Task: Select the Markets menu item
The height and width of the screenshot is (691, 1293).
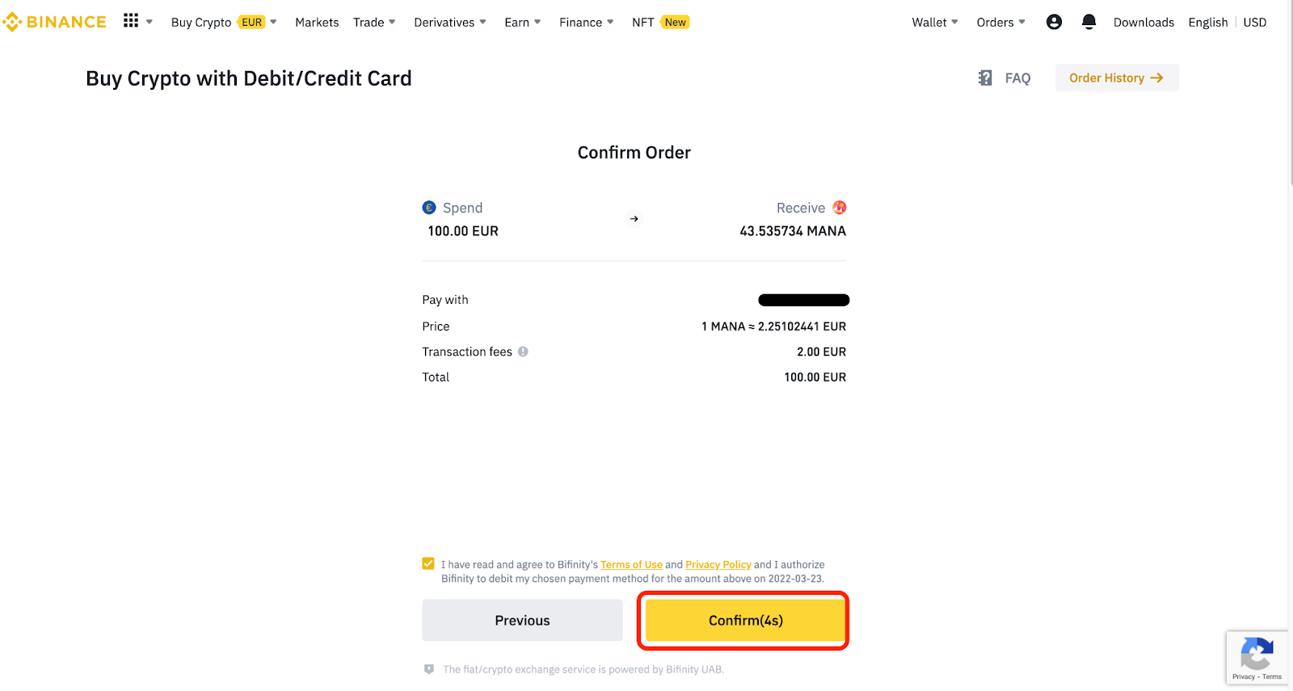Action: (x=317, y=22)
